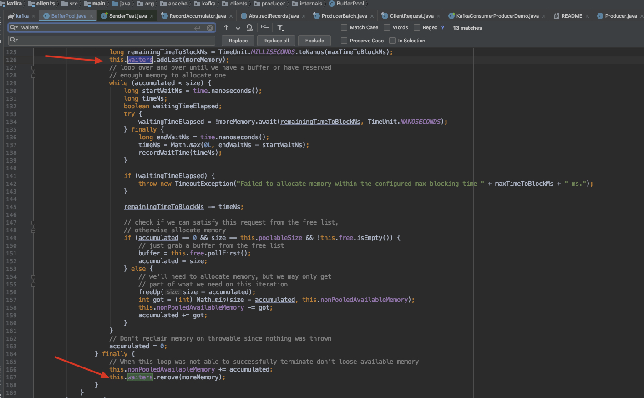This screenshot has height=398, width=644.
Task: Click the Exclude button
Action: click(314, 41)
